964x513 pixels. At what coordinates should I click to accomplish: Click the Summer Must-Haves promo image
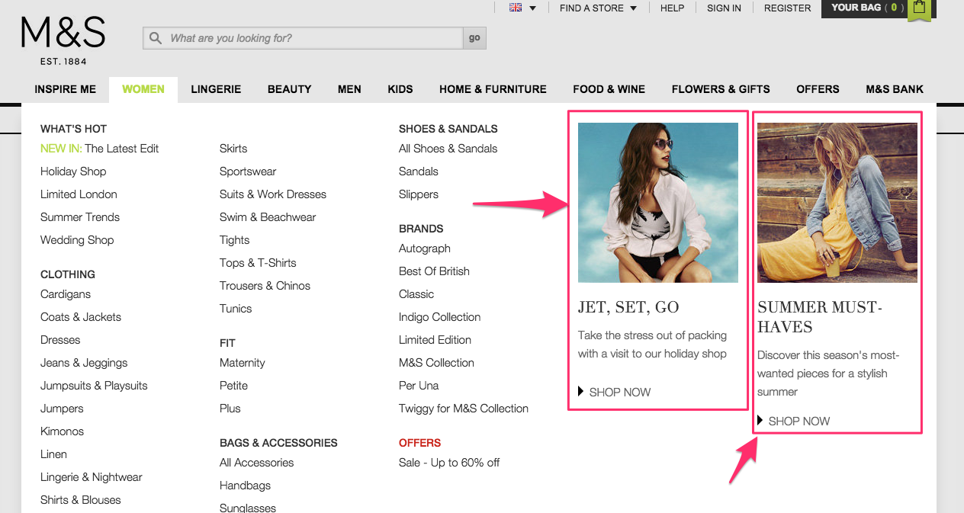[837, 203]
